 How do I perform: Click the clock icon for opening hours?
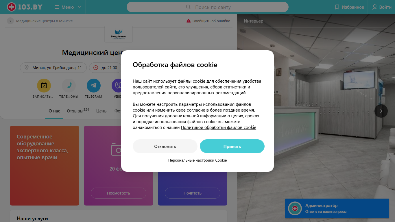tap(96, 68)
